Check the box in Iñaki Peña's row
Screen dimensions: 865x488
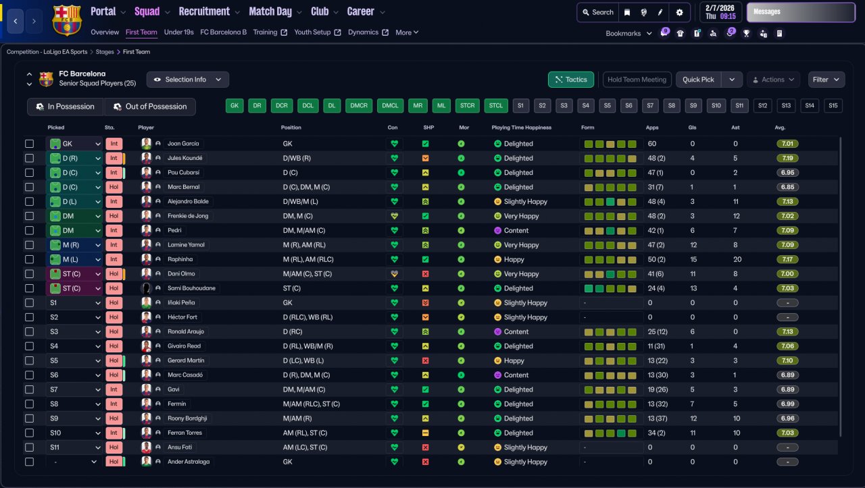tap(29, 303)
